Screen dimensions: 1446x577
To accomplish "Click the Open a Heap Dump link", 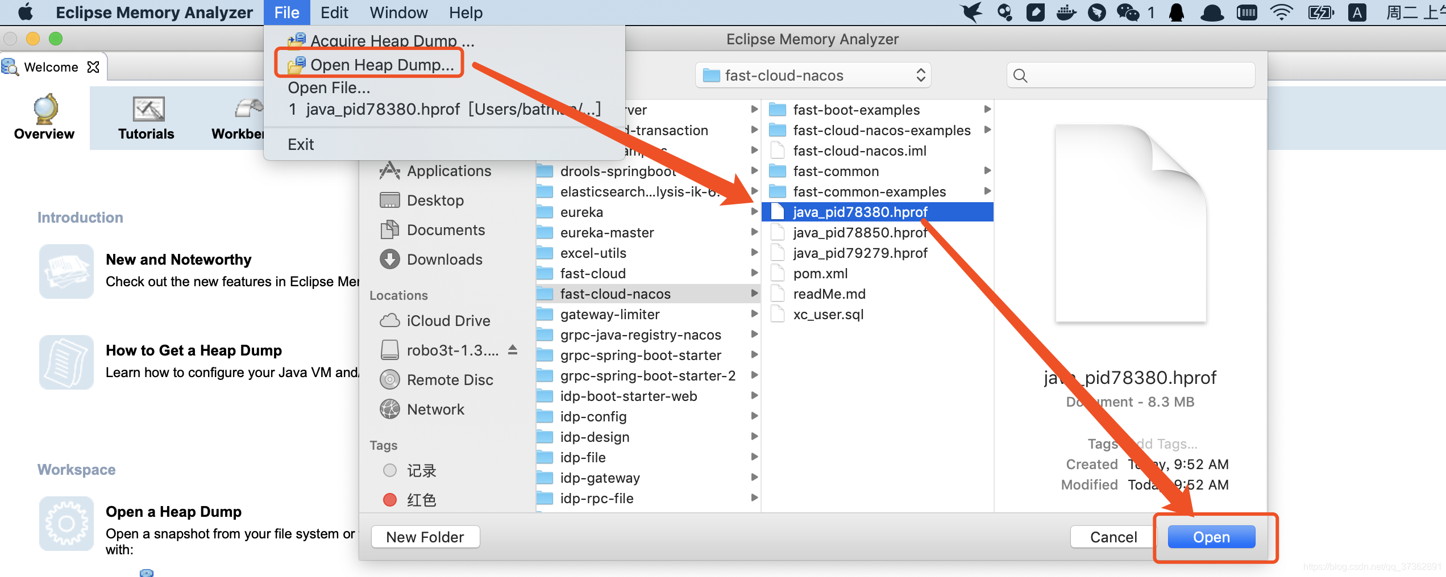I will (173, 512).
